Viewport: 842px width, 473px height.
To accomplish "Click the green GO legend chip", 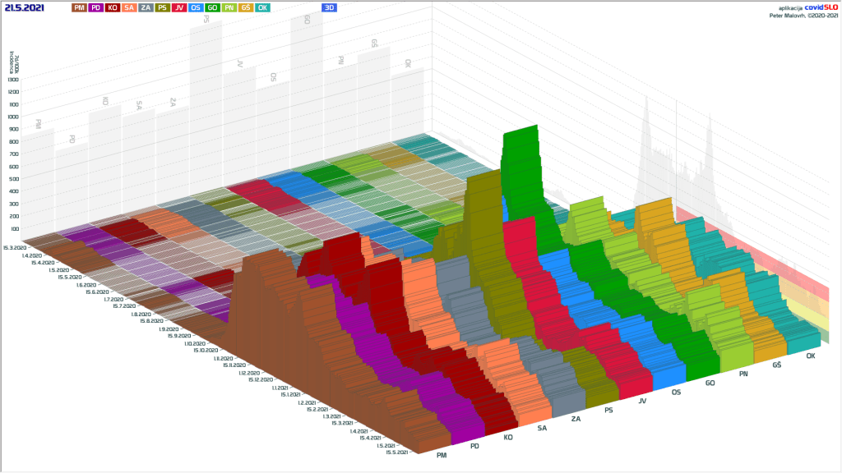I will (212, 7).
